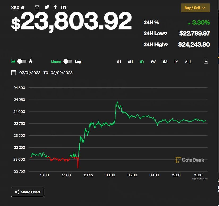Viewport: 219px width, 206px height.
Task: Click the Log scale label
Action: point(78,62)
